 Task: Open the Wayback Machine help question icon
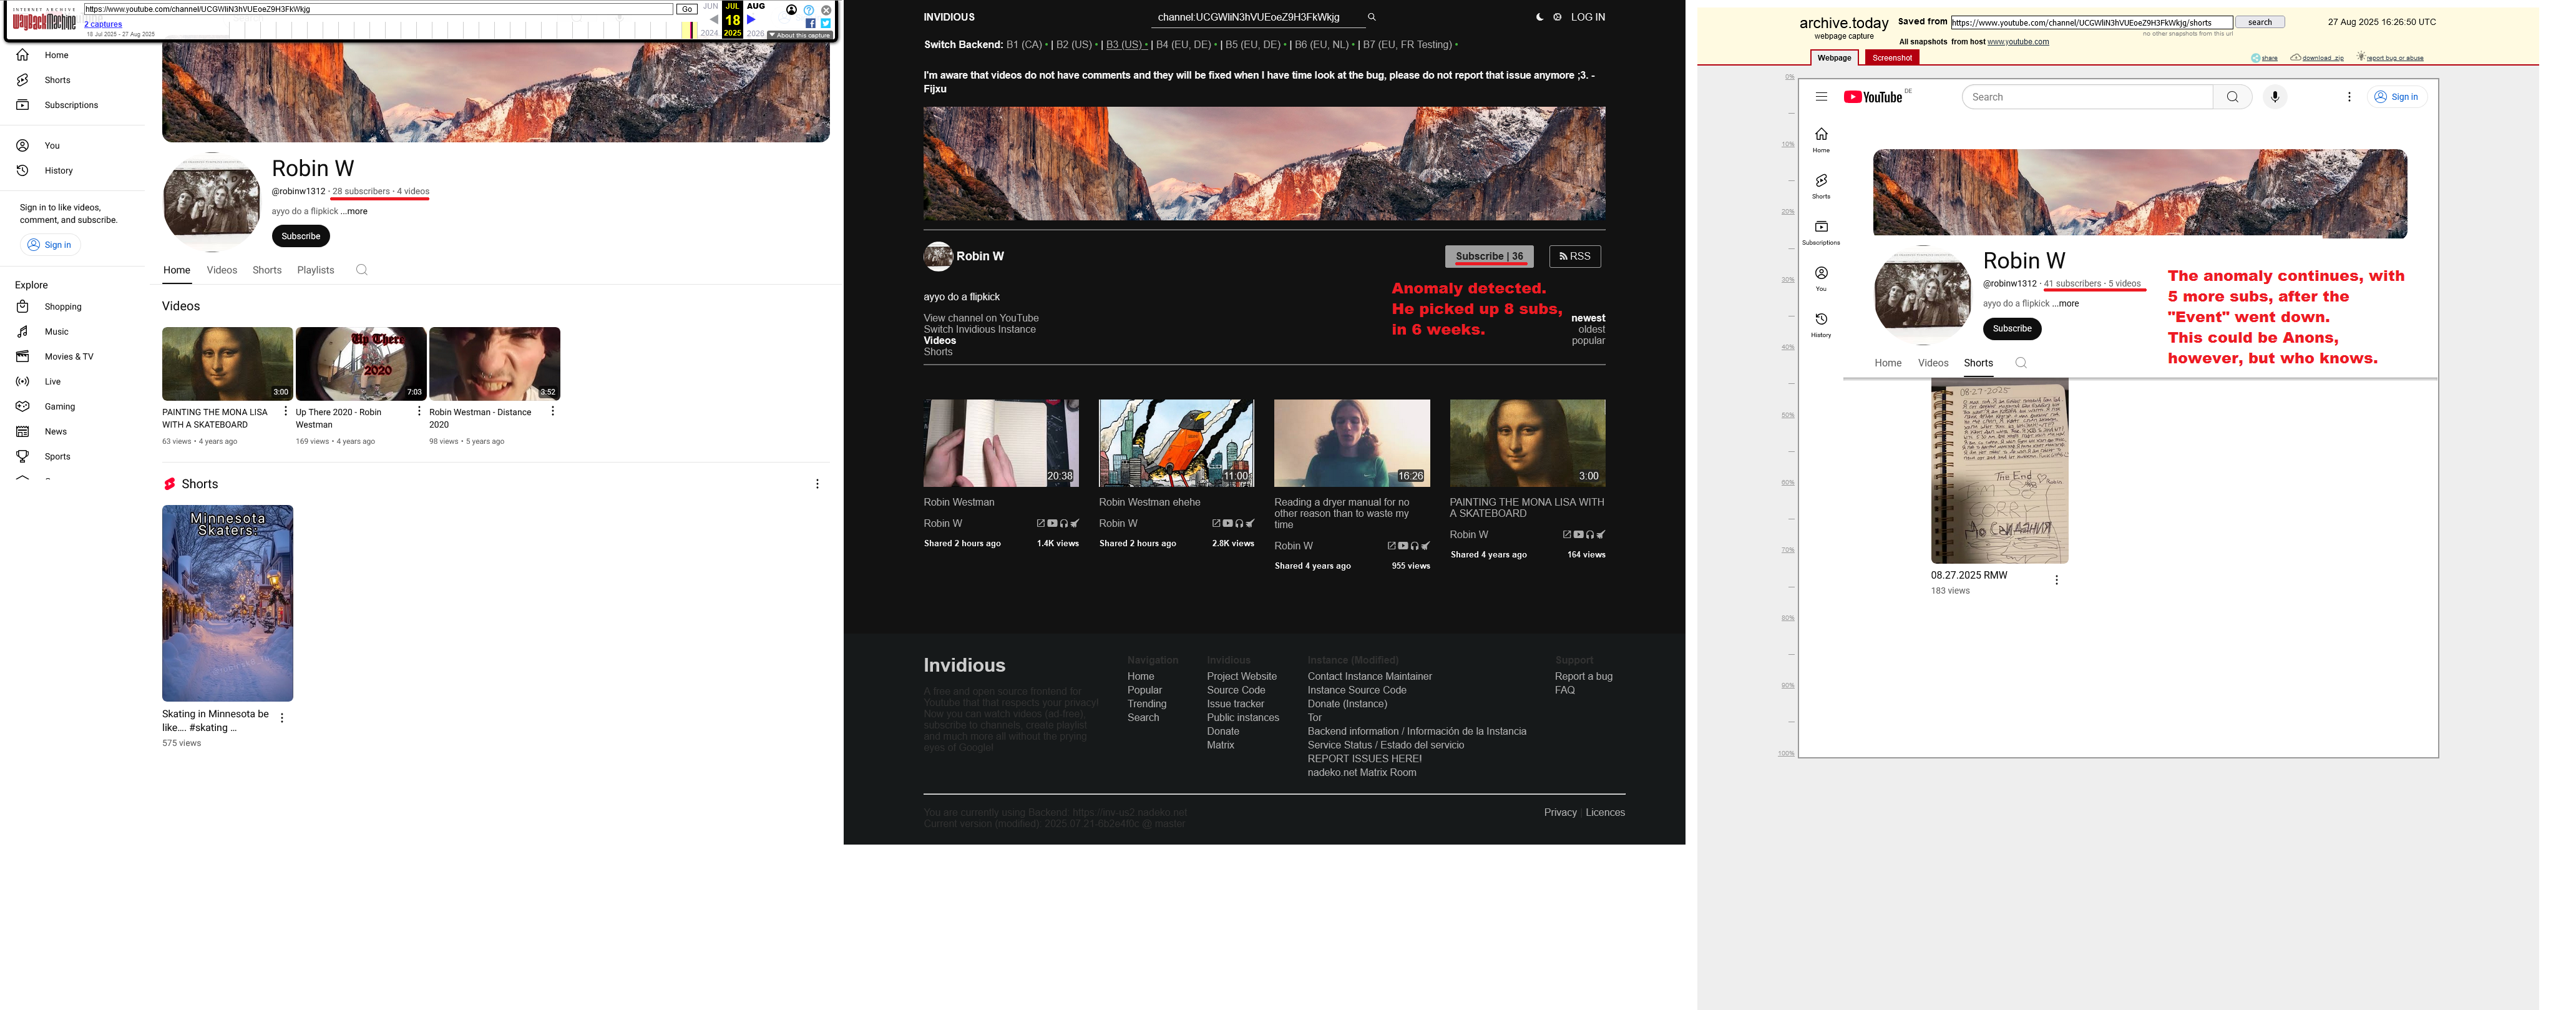click(808, 10)
